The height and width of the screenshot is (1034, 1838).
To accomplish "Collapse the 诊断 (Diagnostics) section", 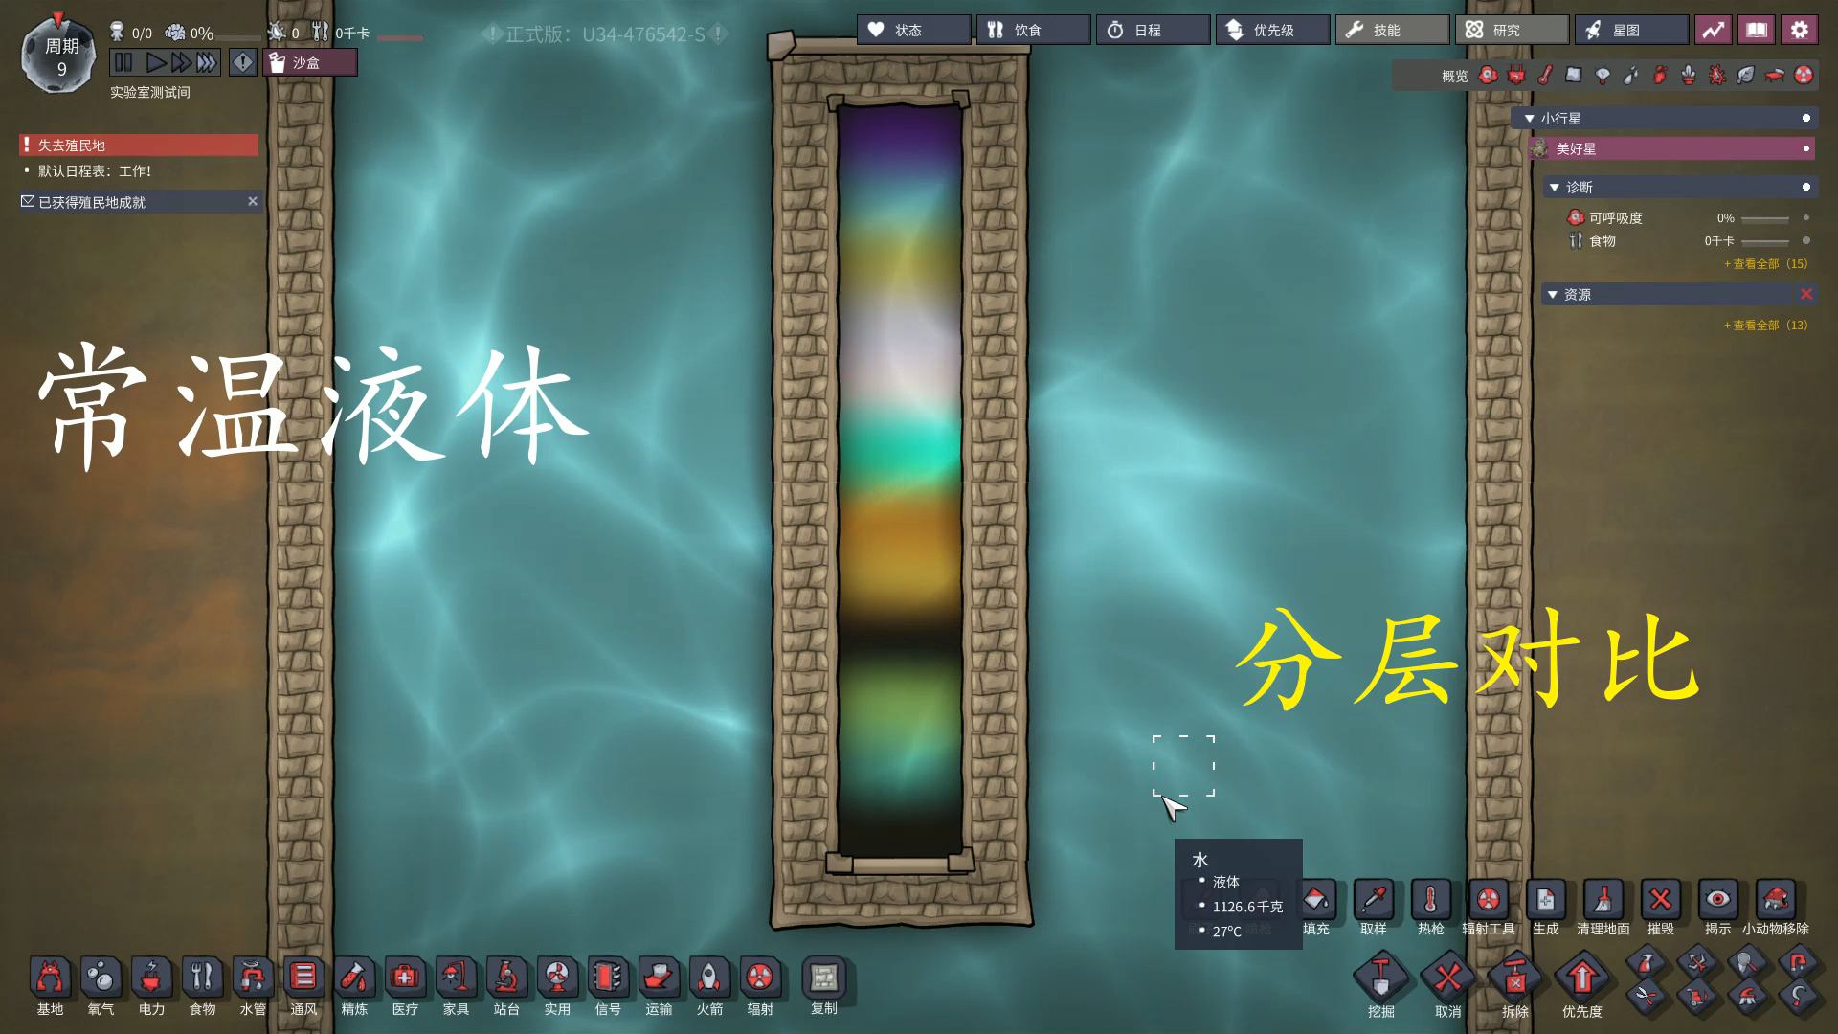I will coord(1555,188).
